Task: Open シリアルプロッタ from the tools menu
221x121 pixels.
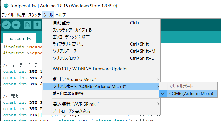Action: [x=102, y=58]
